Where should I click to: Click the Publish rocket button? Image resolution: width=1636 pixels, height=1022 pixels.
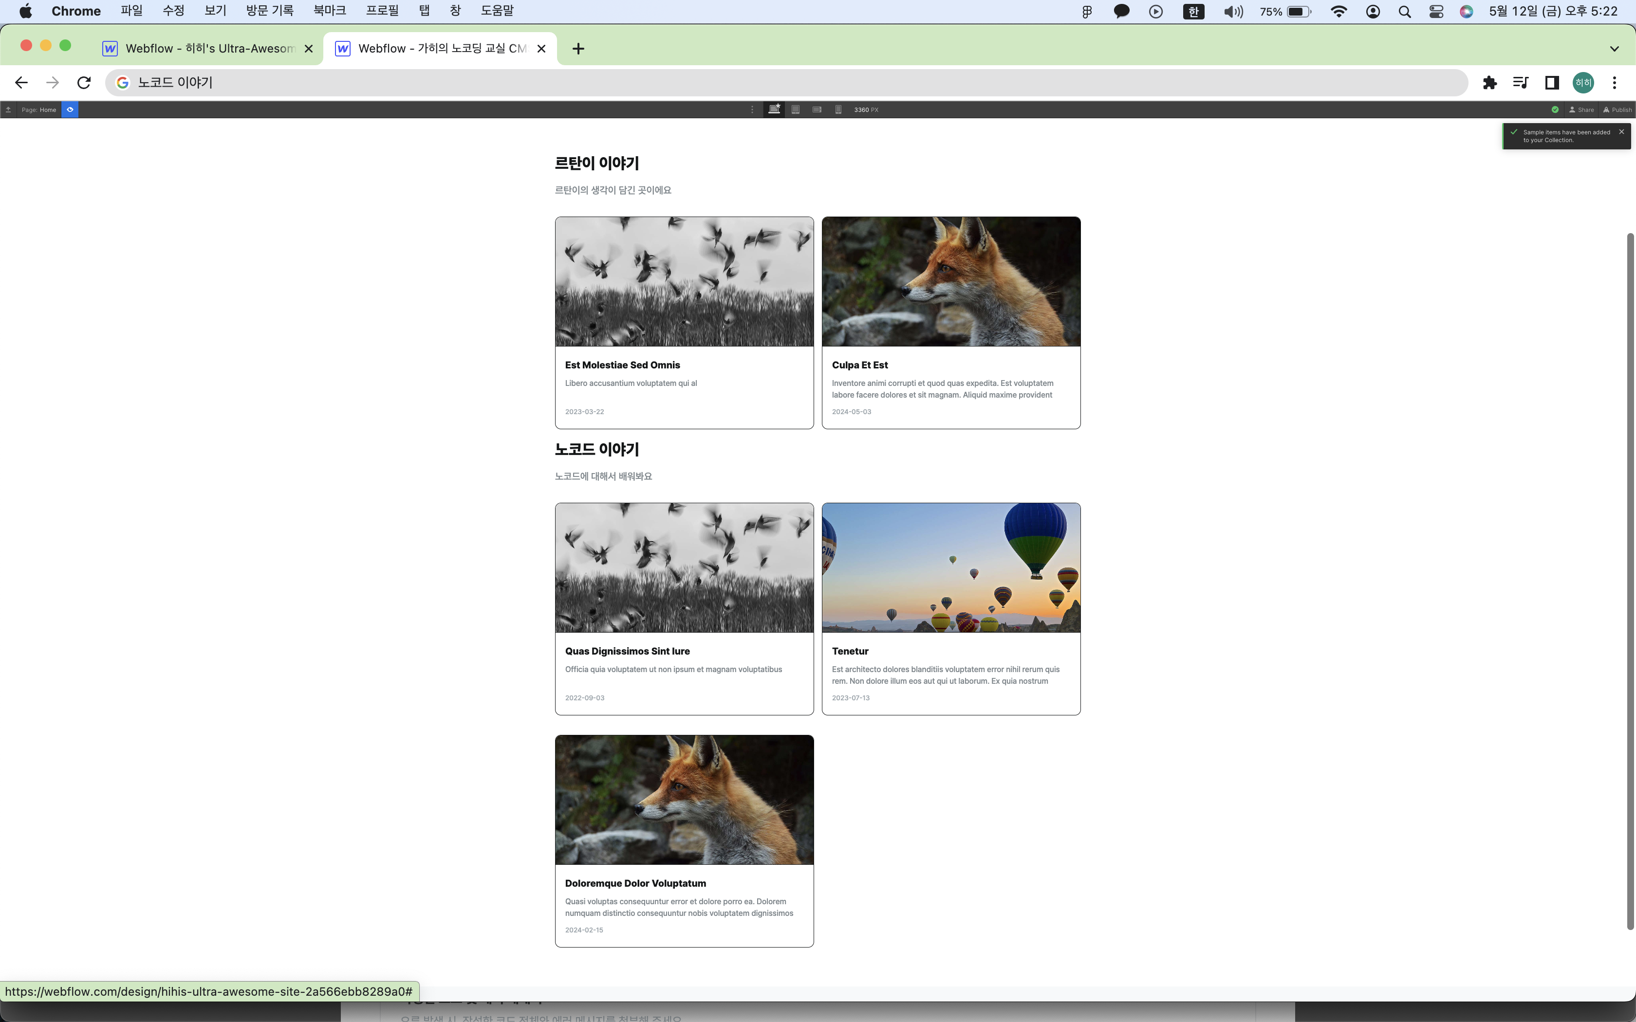click(1617, 109)
